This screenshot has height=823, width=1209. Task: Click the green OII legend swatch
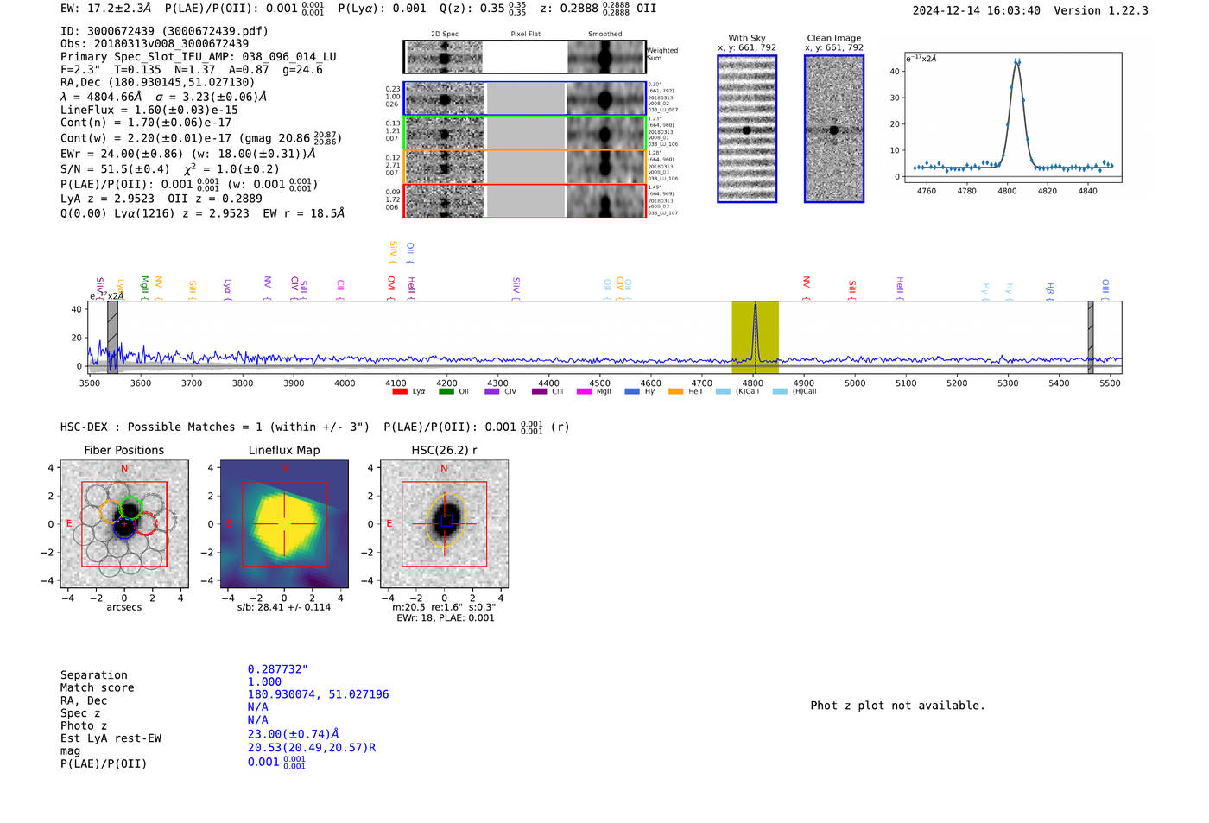click(446, 391)
